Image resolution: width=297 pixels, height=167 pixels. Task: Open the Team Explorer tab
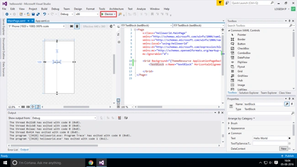pyautogui.click(x=269, y=93)
